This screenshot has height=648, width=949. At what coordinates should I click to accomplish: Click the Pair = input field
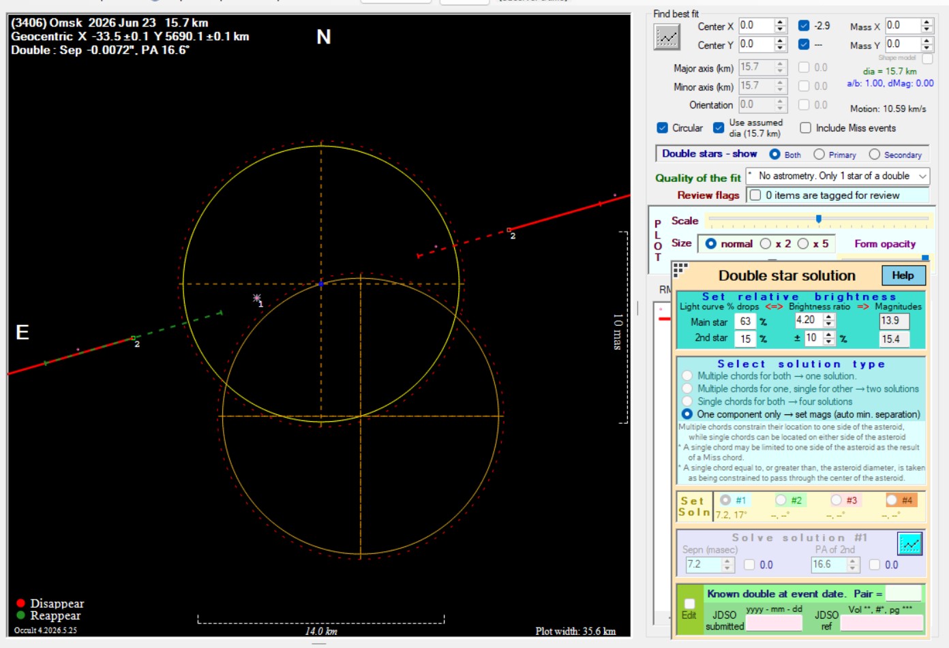pos(903,593)
